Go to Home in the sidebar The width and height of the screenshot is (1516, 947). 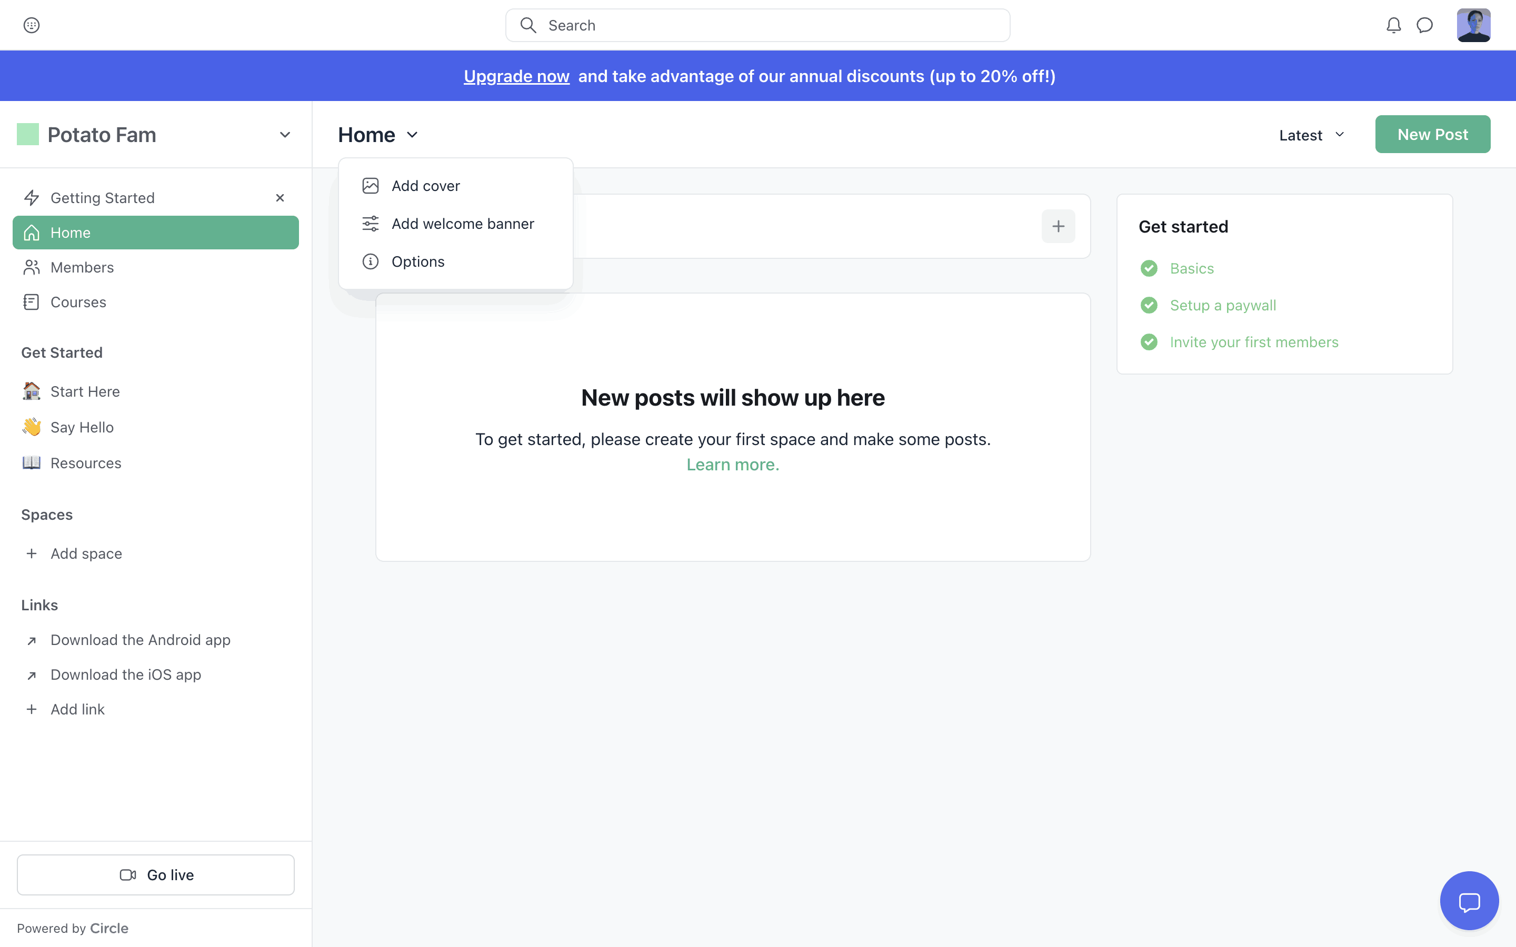click(155, 233)
